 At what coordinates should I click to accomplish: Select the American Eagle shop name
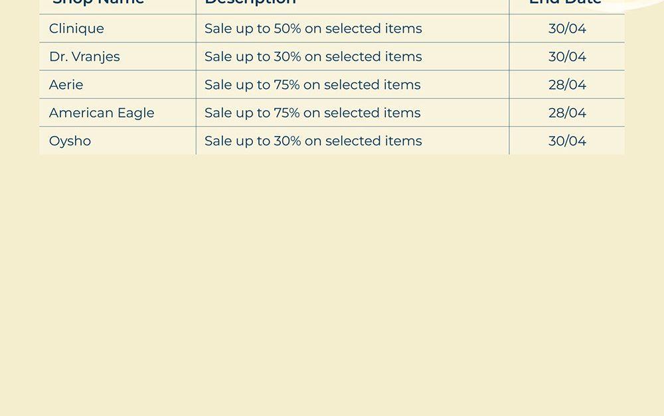click(102, 113)
